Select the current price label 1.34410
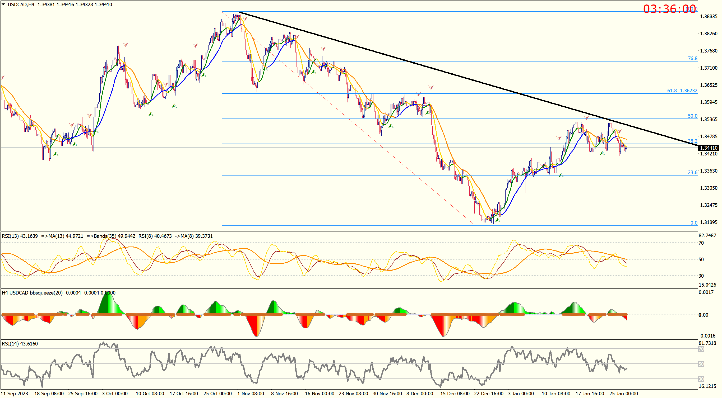Viewport: 722px width, 398px height. pyautogui.click(x=709, y=148)
